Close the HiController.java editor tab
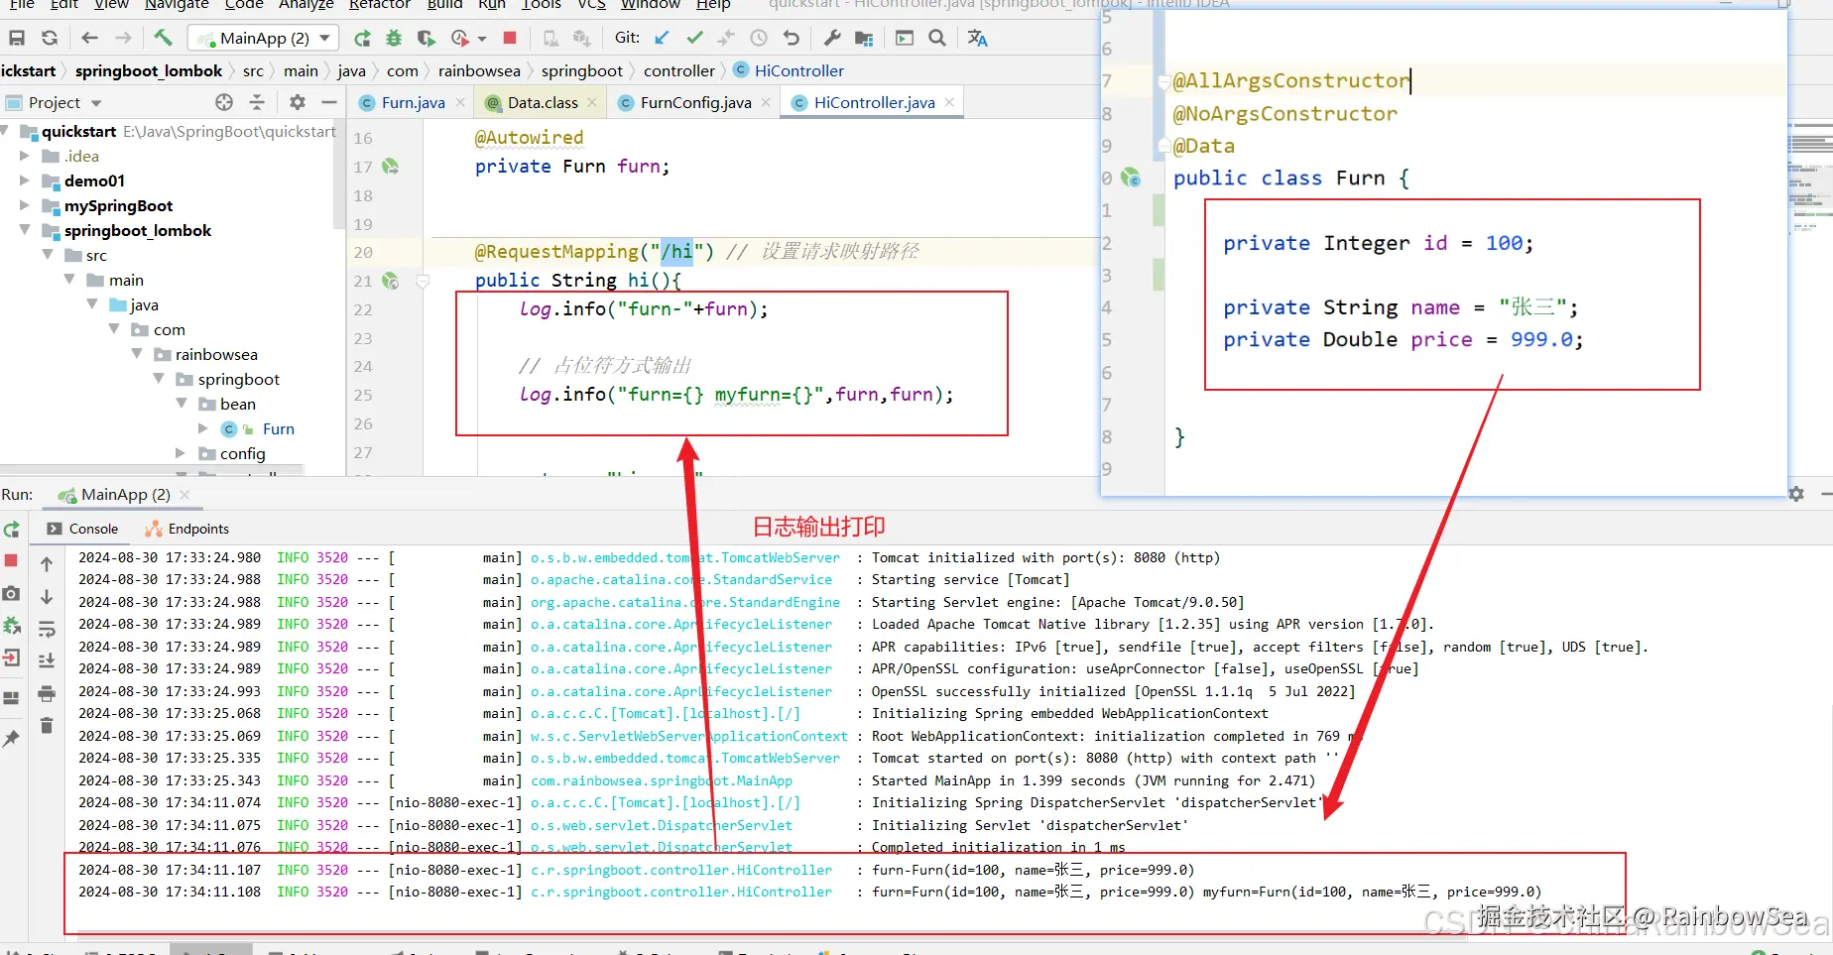The width and height of the screenshot is (1833, 955). (x=949, y=102)
